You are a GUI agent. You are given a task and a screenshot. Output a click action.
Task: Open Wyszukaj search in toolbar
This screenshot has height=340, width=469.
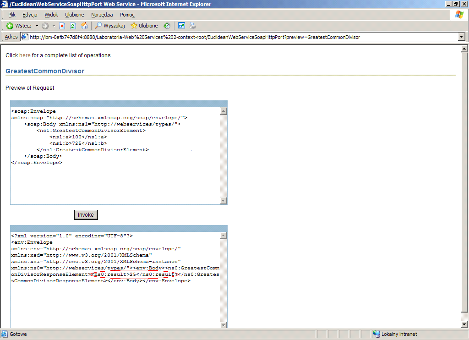tap(110, 26)
